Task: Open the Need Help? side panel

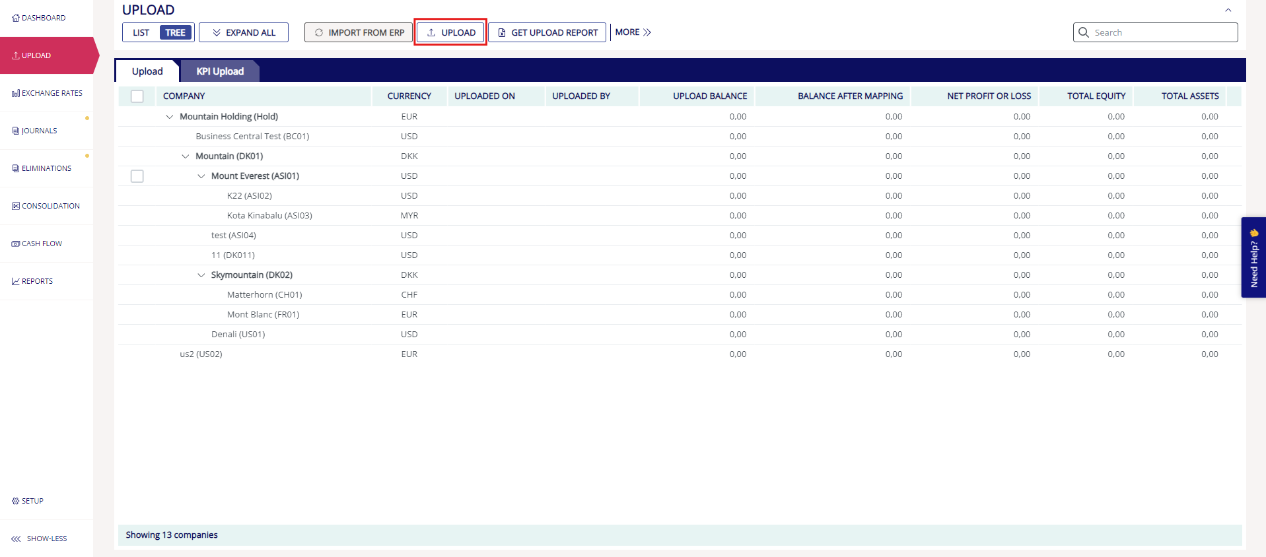Action: point(1253,257)
